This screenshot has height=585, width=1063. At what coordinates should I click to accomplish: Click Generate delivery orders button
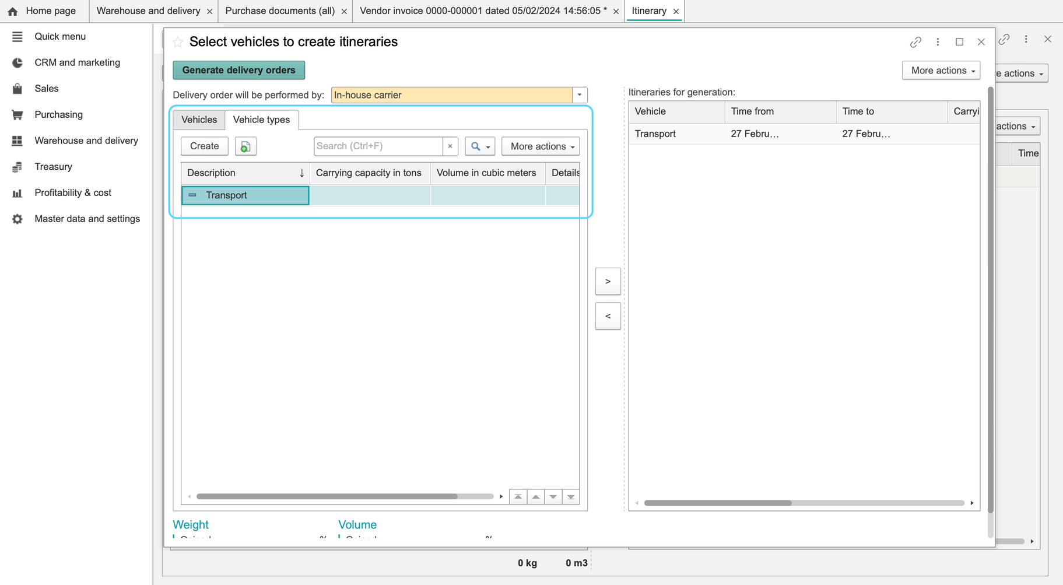[239, 70]
